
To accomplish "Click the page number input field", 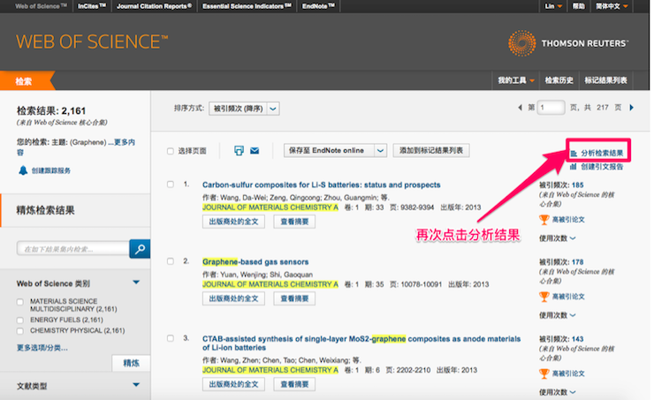I will [x=551, y=108].
